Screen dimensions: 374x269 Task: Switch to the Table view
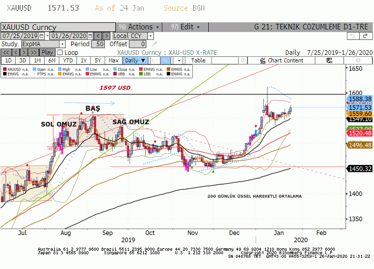coord(198,60)
